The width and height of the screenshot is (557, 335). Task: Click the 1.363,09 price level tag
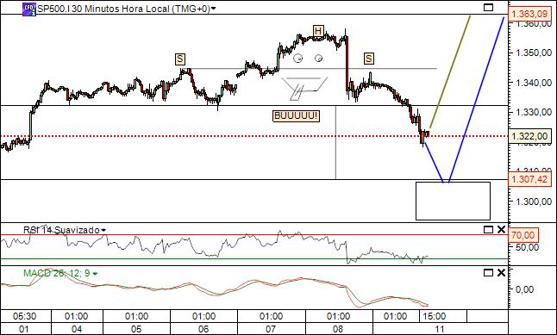pyautogui.click(x=529, y=15)
